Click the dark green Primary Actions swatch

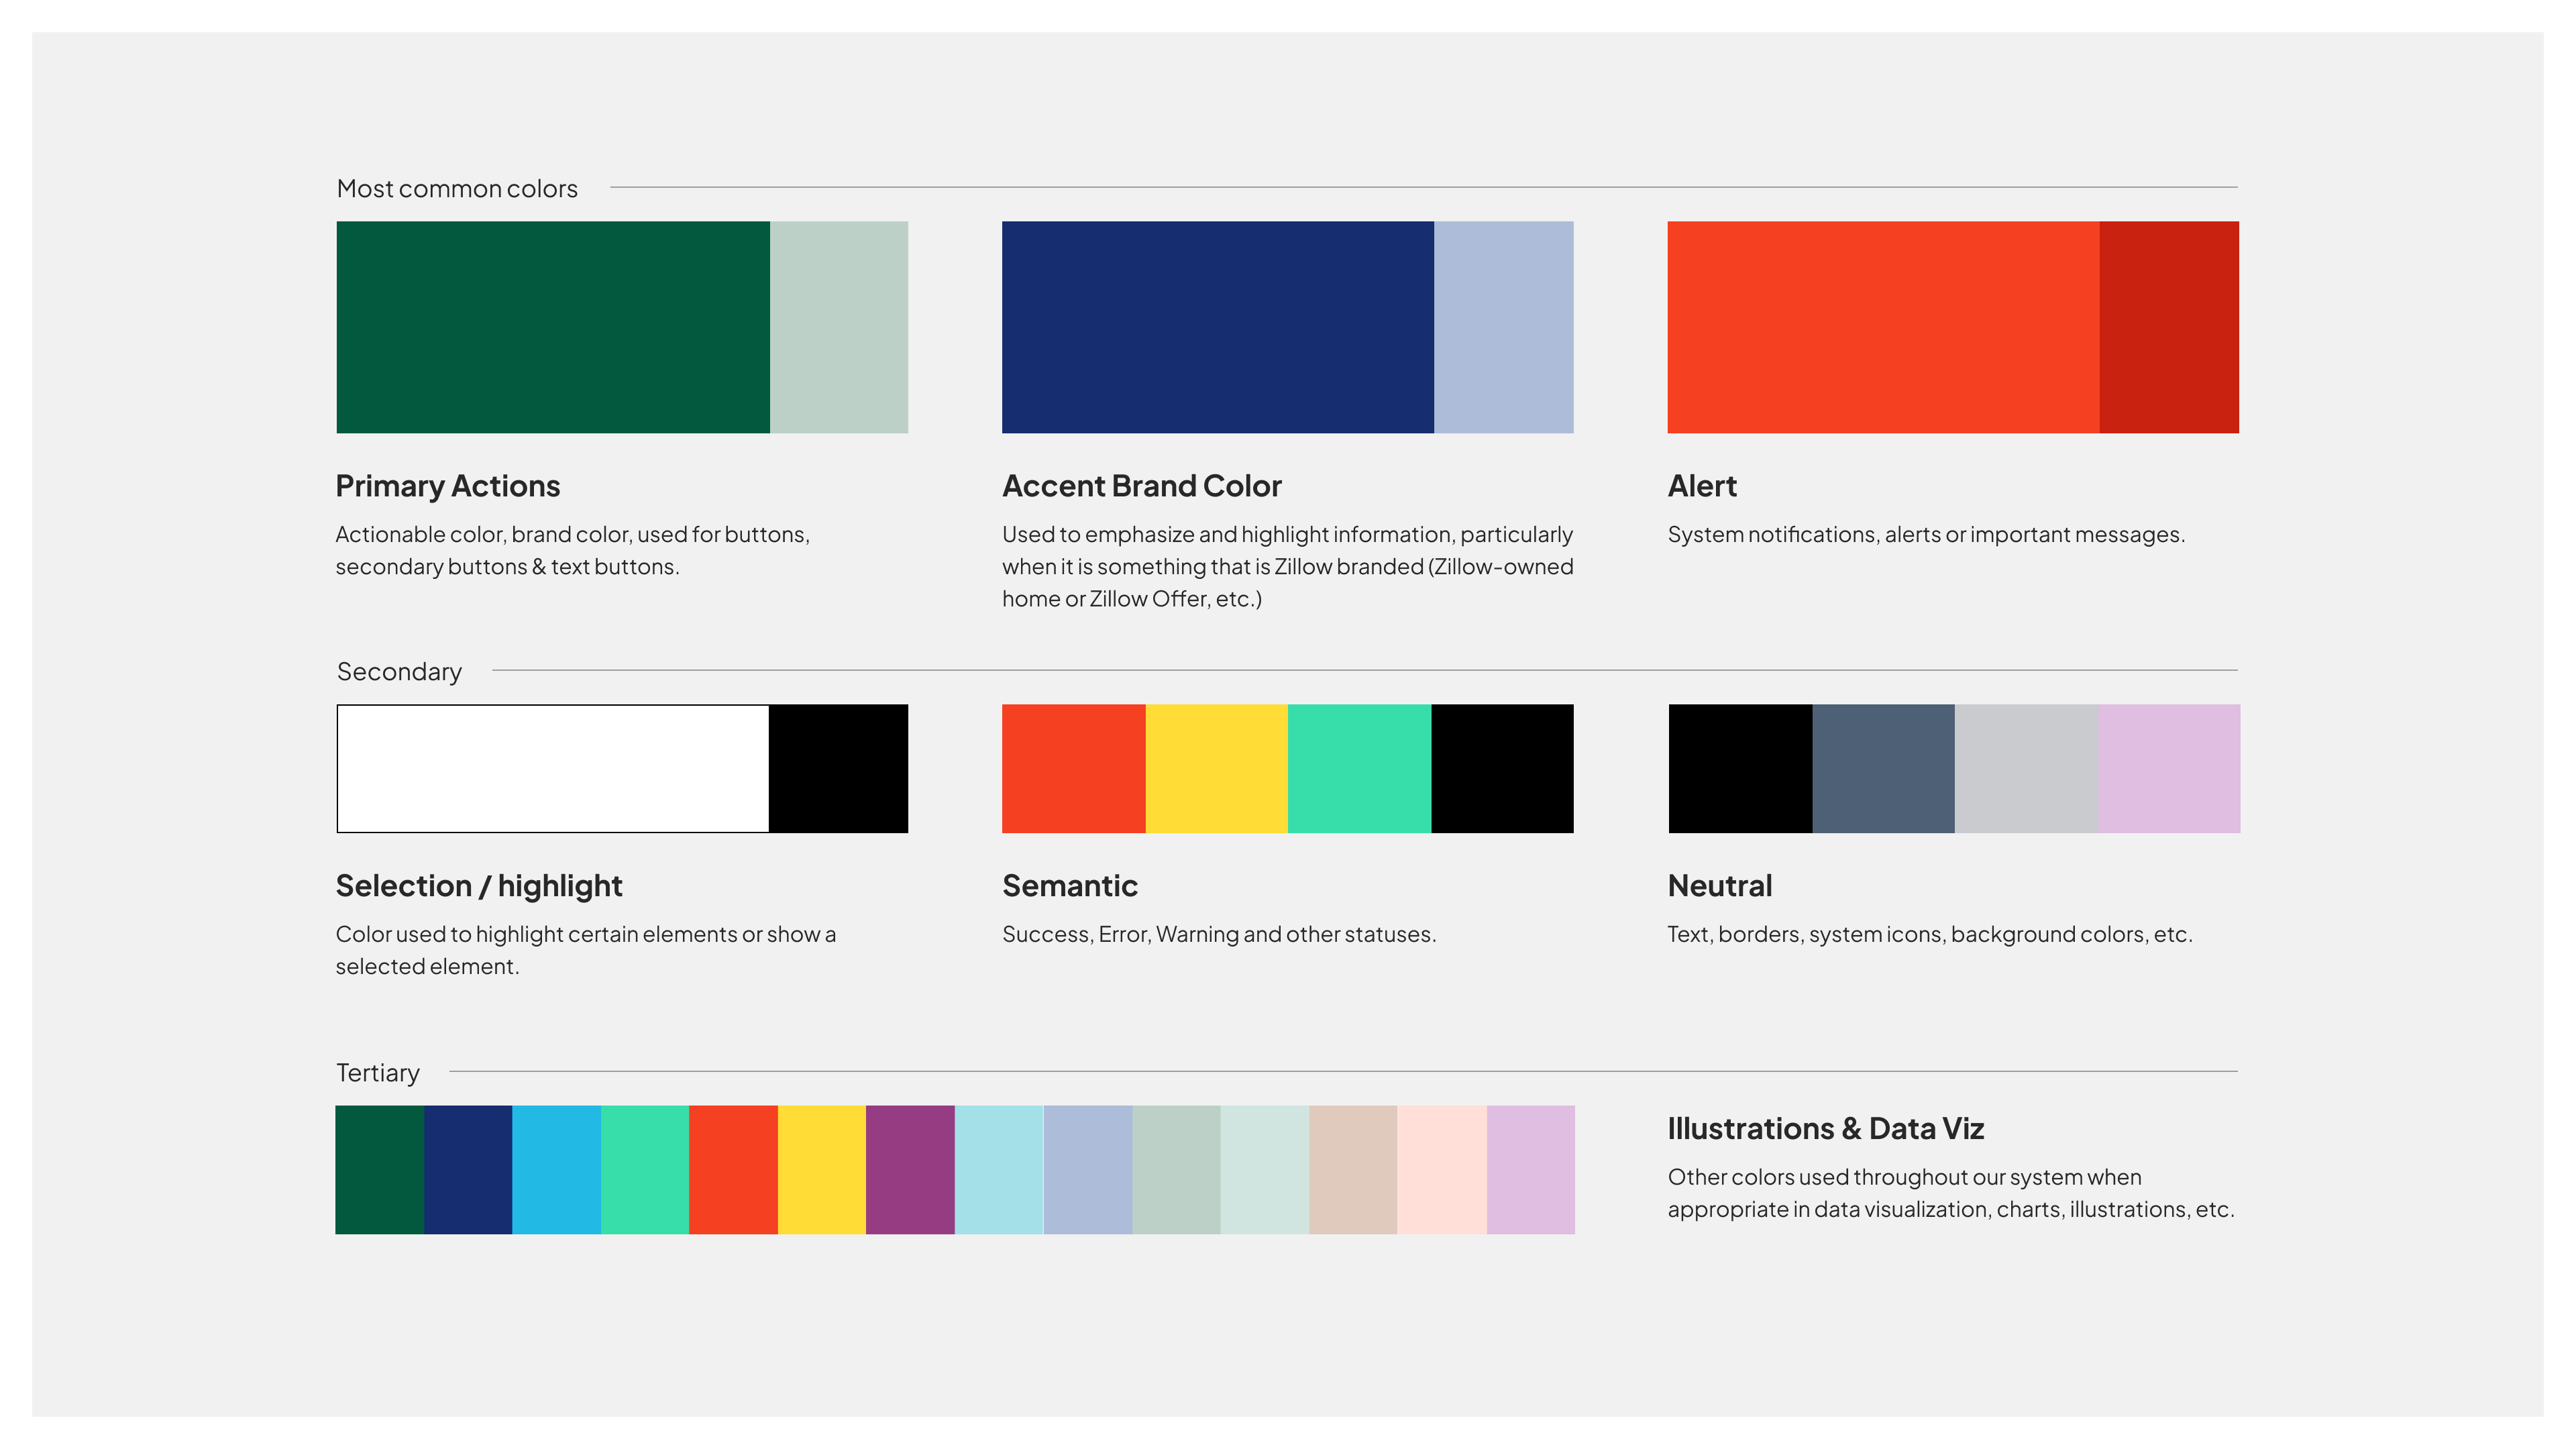(x=553, y=327)
